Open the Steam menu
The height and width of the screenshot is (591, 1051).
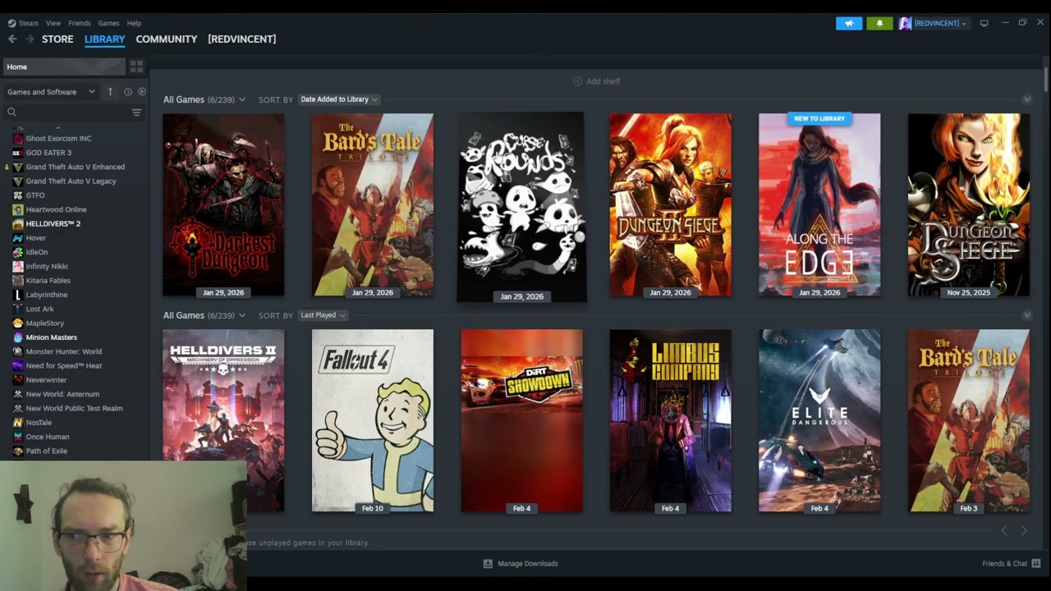(x=29, y=23)
